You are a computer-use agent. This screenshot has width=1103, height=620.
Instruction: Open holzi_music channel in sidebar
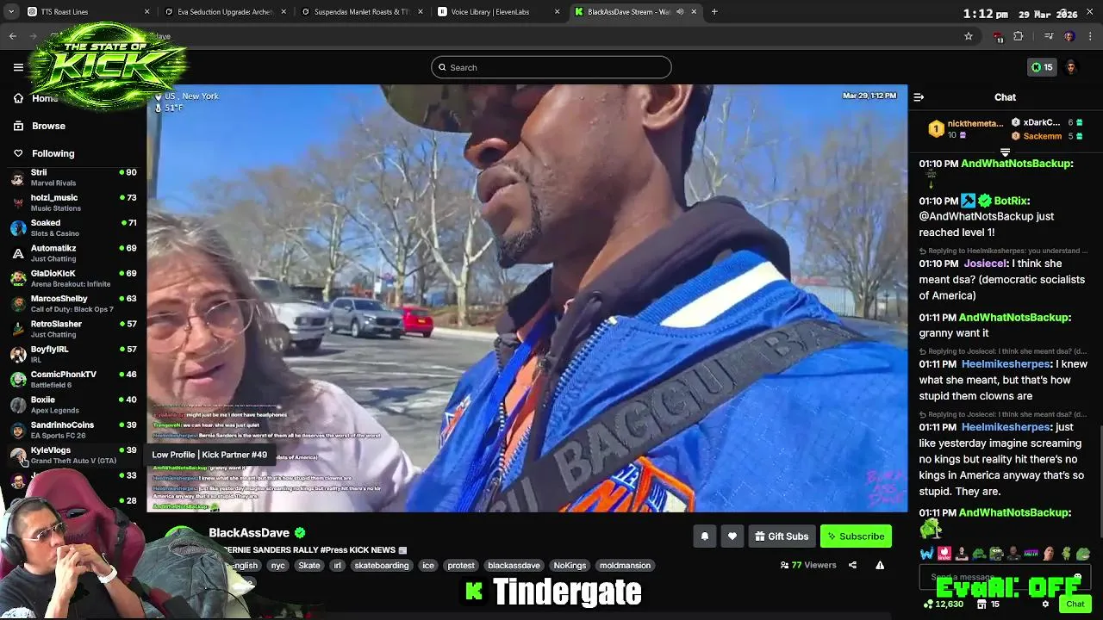[x=73, y=202]
